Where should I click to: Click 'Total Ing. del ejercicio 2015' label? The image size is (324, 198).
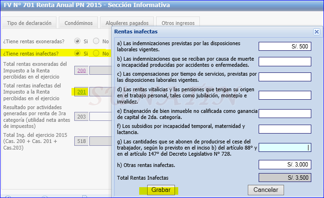35,142
